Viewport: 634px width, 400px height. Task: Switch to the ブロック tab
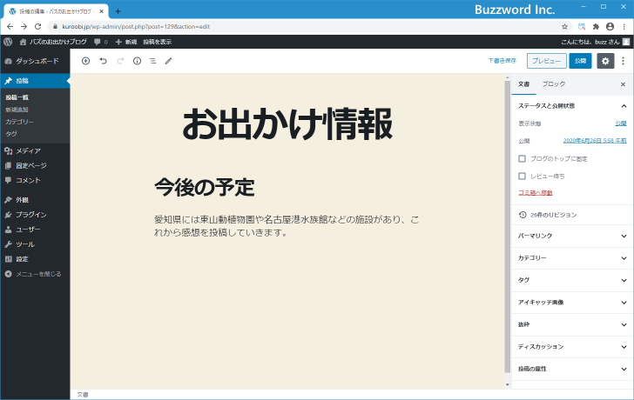[554, 84]
